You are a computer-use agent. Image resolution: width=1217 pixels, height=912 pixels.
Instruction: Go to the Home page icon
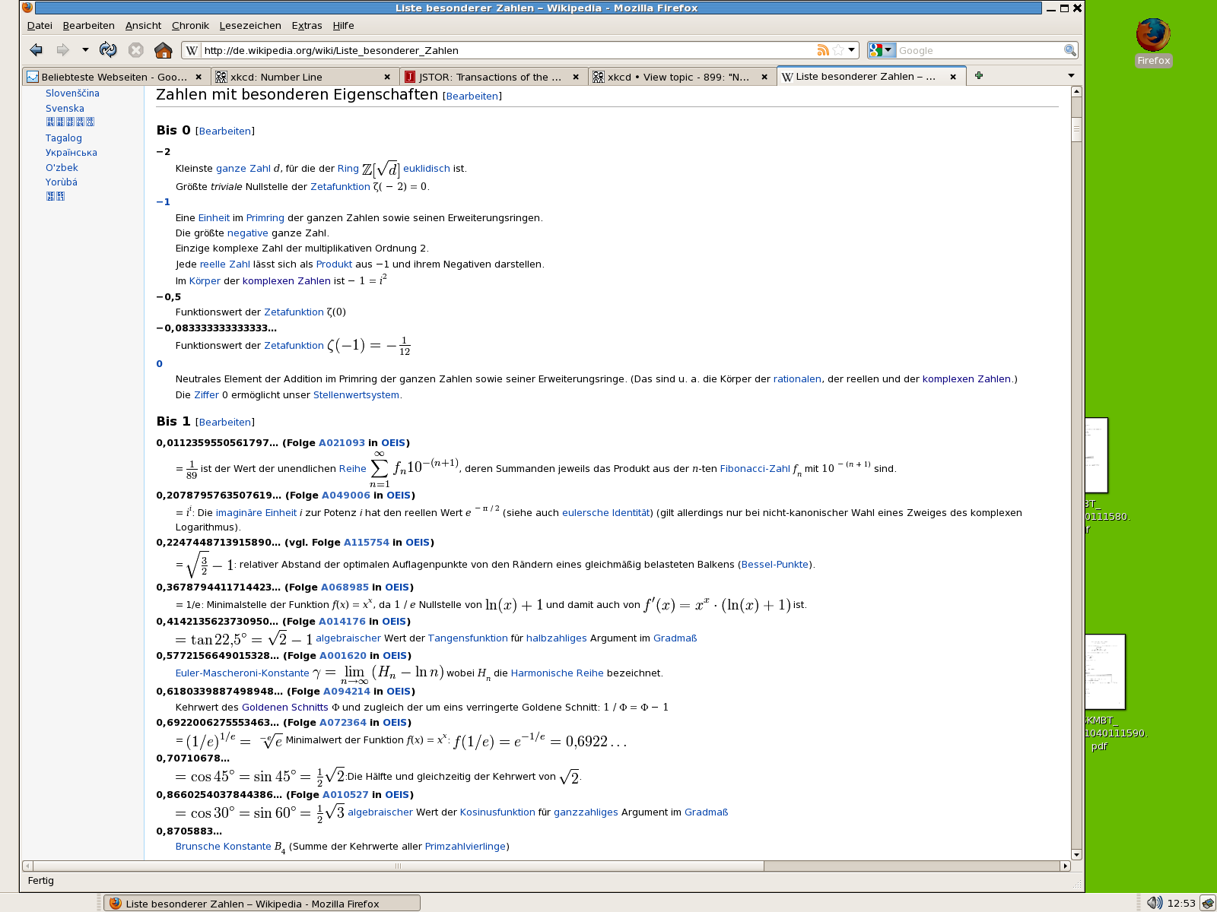163,50
